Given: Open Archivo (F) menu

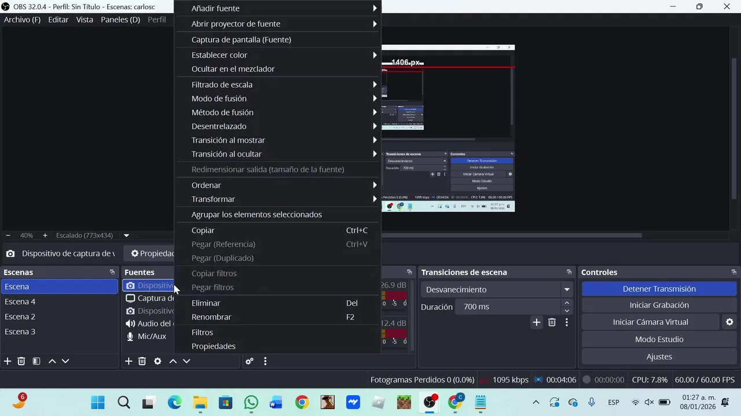Looking at the screenshot, I should 22,20.
